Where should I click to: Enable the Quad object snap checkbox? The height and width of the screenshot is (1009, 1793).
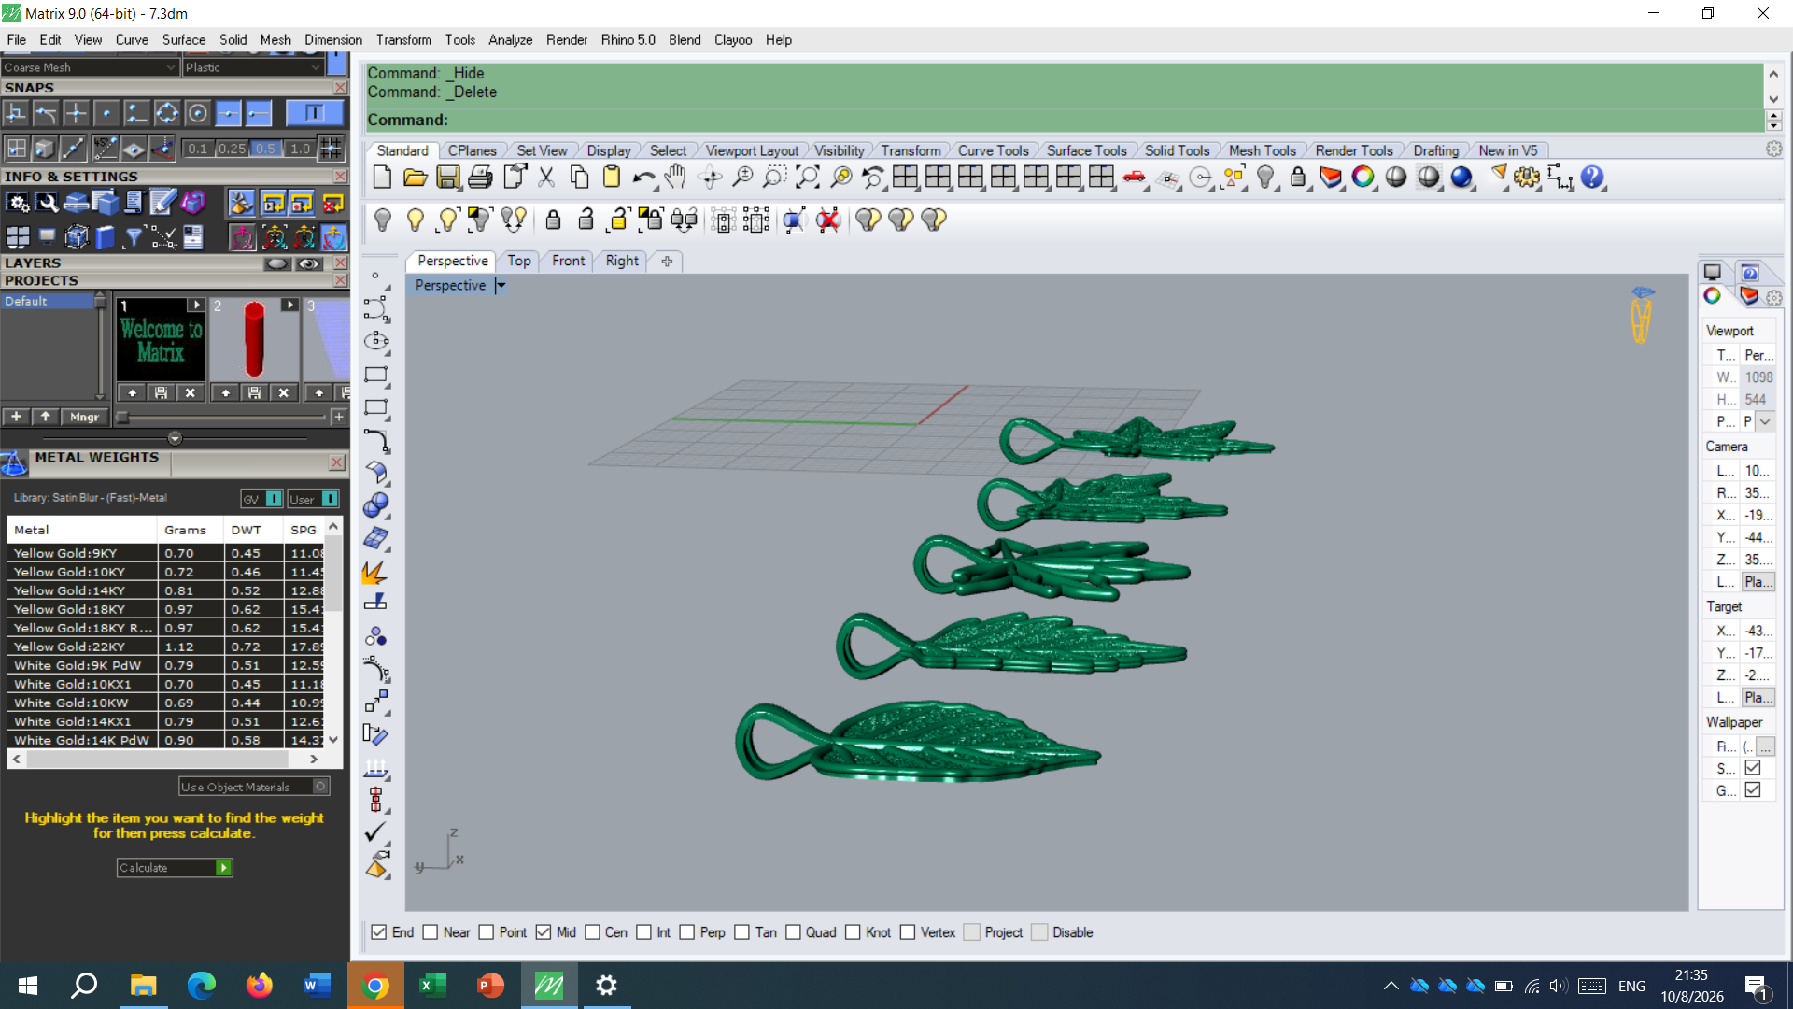point(793,932)
